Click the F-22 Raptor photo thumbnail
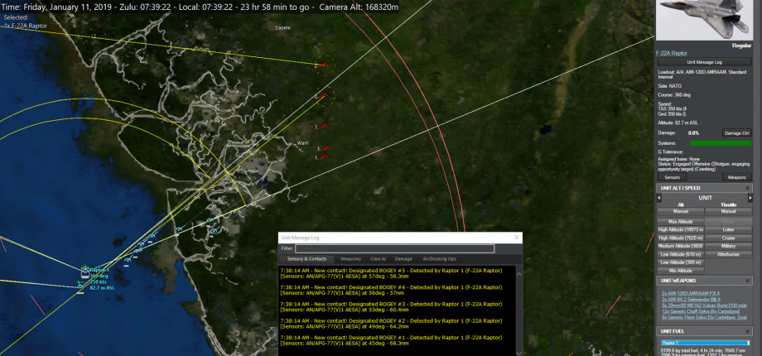The height and width of the screenshot is (356, 762). click(704, 19)
